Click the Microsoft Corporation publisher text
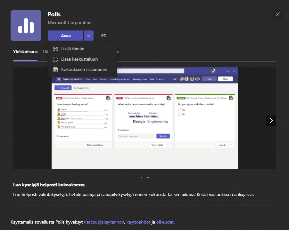The height and width of the screenshot is (230, 289). tap(70, 22)
